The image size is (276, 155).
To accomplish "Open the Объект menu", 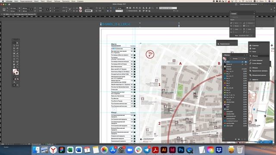I will pyautogui.click(x=49, y=1).
